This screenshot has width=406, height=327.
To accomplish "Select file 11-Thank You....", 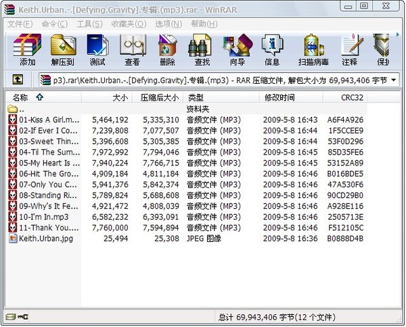I will tap(49, 228).
